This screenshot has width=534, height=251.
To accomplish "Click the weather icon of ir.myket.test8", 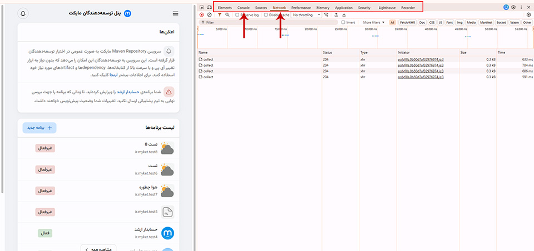I will pos(167,148).
